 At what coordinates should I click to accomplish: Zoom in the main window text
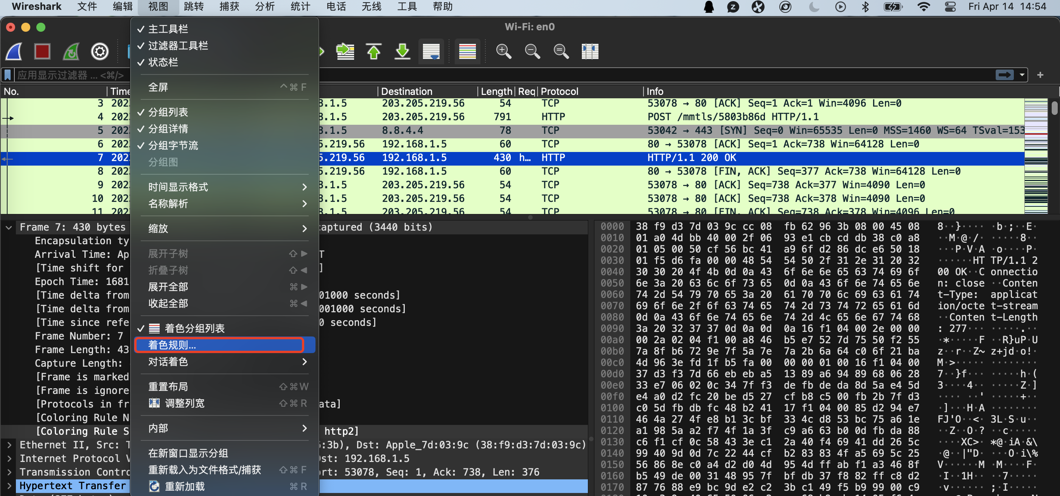pyautogui.click(x=504, y=52)
